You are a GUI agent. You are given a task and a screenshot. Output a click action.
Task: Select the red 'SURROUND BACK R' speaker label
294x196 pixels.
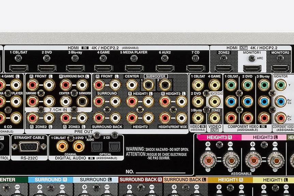tap(141, 180)
